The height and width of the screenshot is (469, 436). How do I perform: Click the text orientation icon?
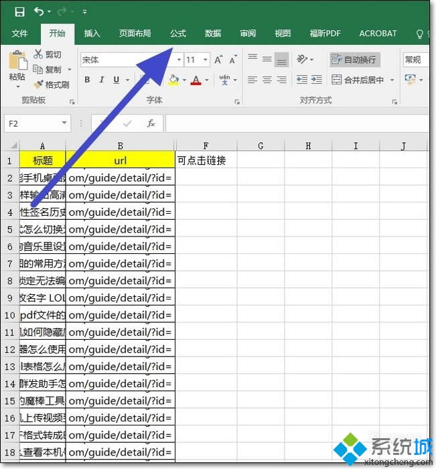point(302,59)
